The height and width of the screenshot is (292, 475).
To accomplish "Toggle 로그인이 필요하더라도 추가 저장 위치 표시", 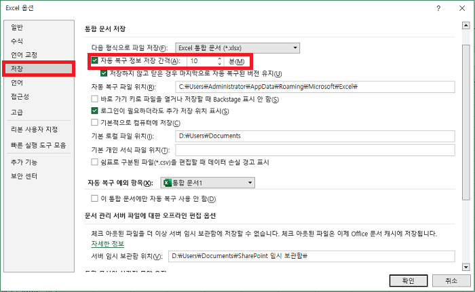I will pyautogui.click(x=94, y=111).
